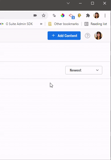Click the yellow puzzle-piece extension icon
This screenshot has width=111, height=160.
pyautogui.click(x=79, y=15)
